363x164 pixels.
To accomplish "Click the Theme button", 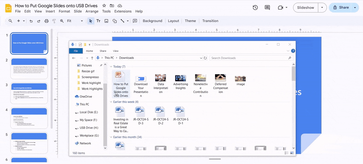I will click(x=190, y=21).
